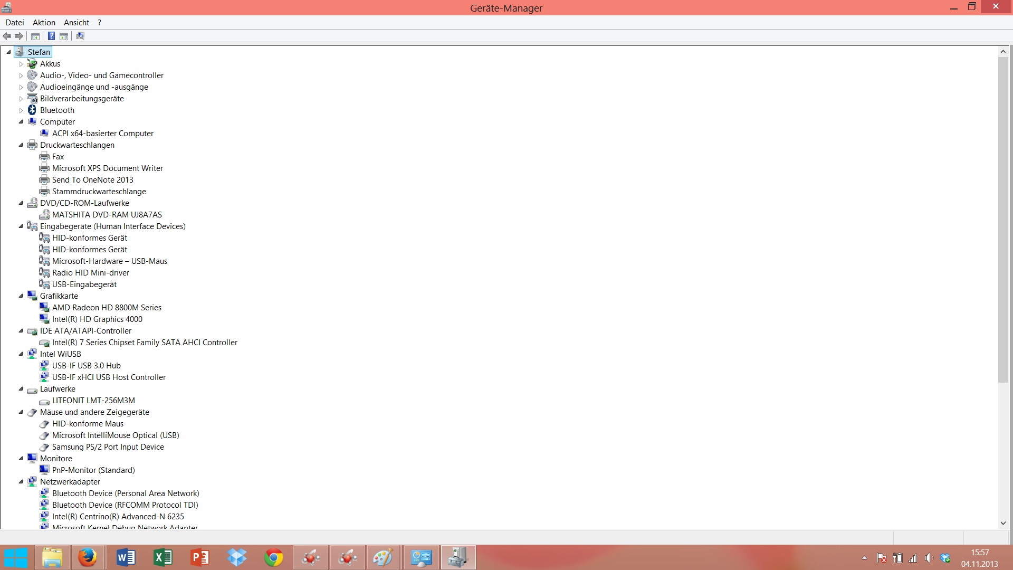Click the vertical scrollbar up arrow

[x=1003, y=52]
